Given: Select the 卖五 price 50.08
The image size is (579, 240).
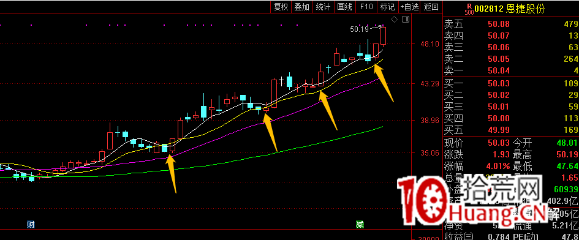Looking at the screenshot, I should tap(499, 24).
